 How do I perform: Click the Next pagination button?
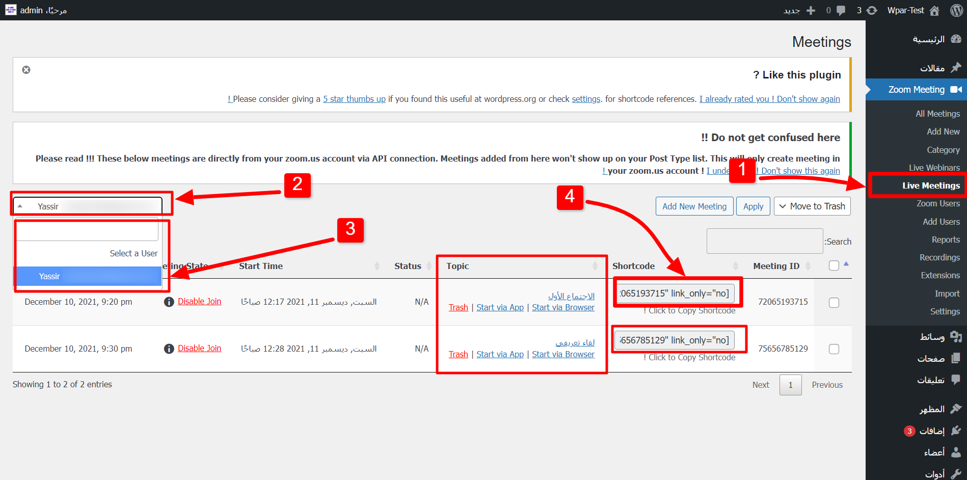tap(761, 385)
